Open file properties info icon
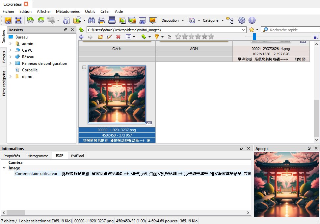Viewport: 320px width, 224px height. [67, 20]
